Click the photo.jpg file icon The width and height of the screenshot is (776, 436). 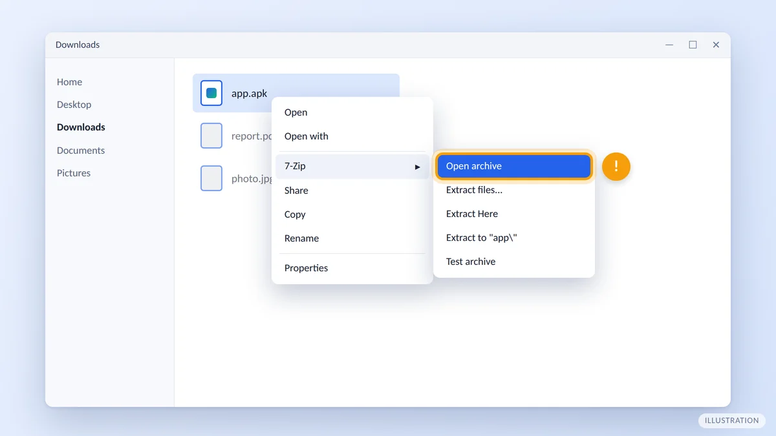211,178
